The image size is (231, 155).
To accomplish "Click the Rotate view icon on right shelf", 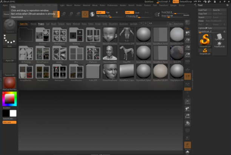I will (188, 123).
